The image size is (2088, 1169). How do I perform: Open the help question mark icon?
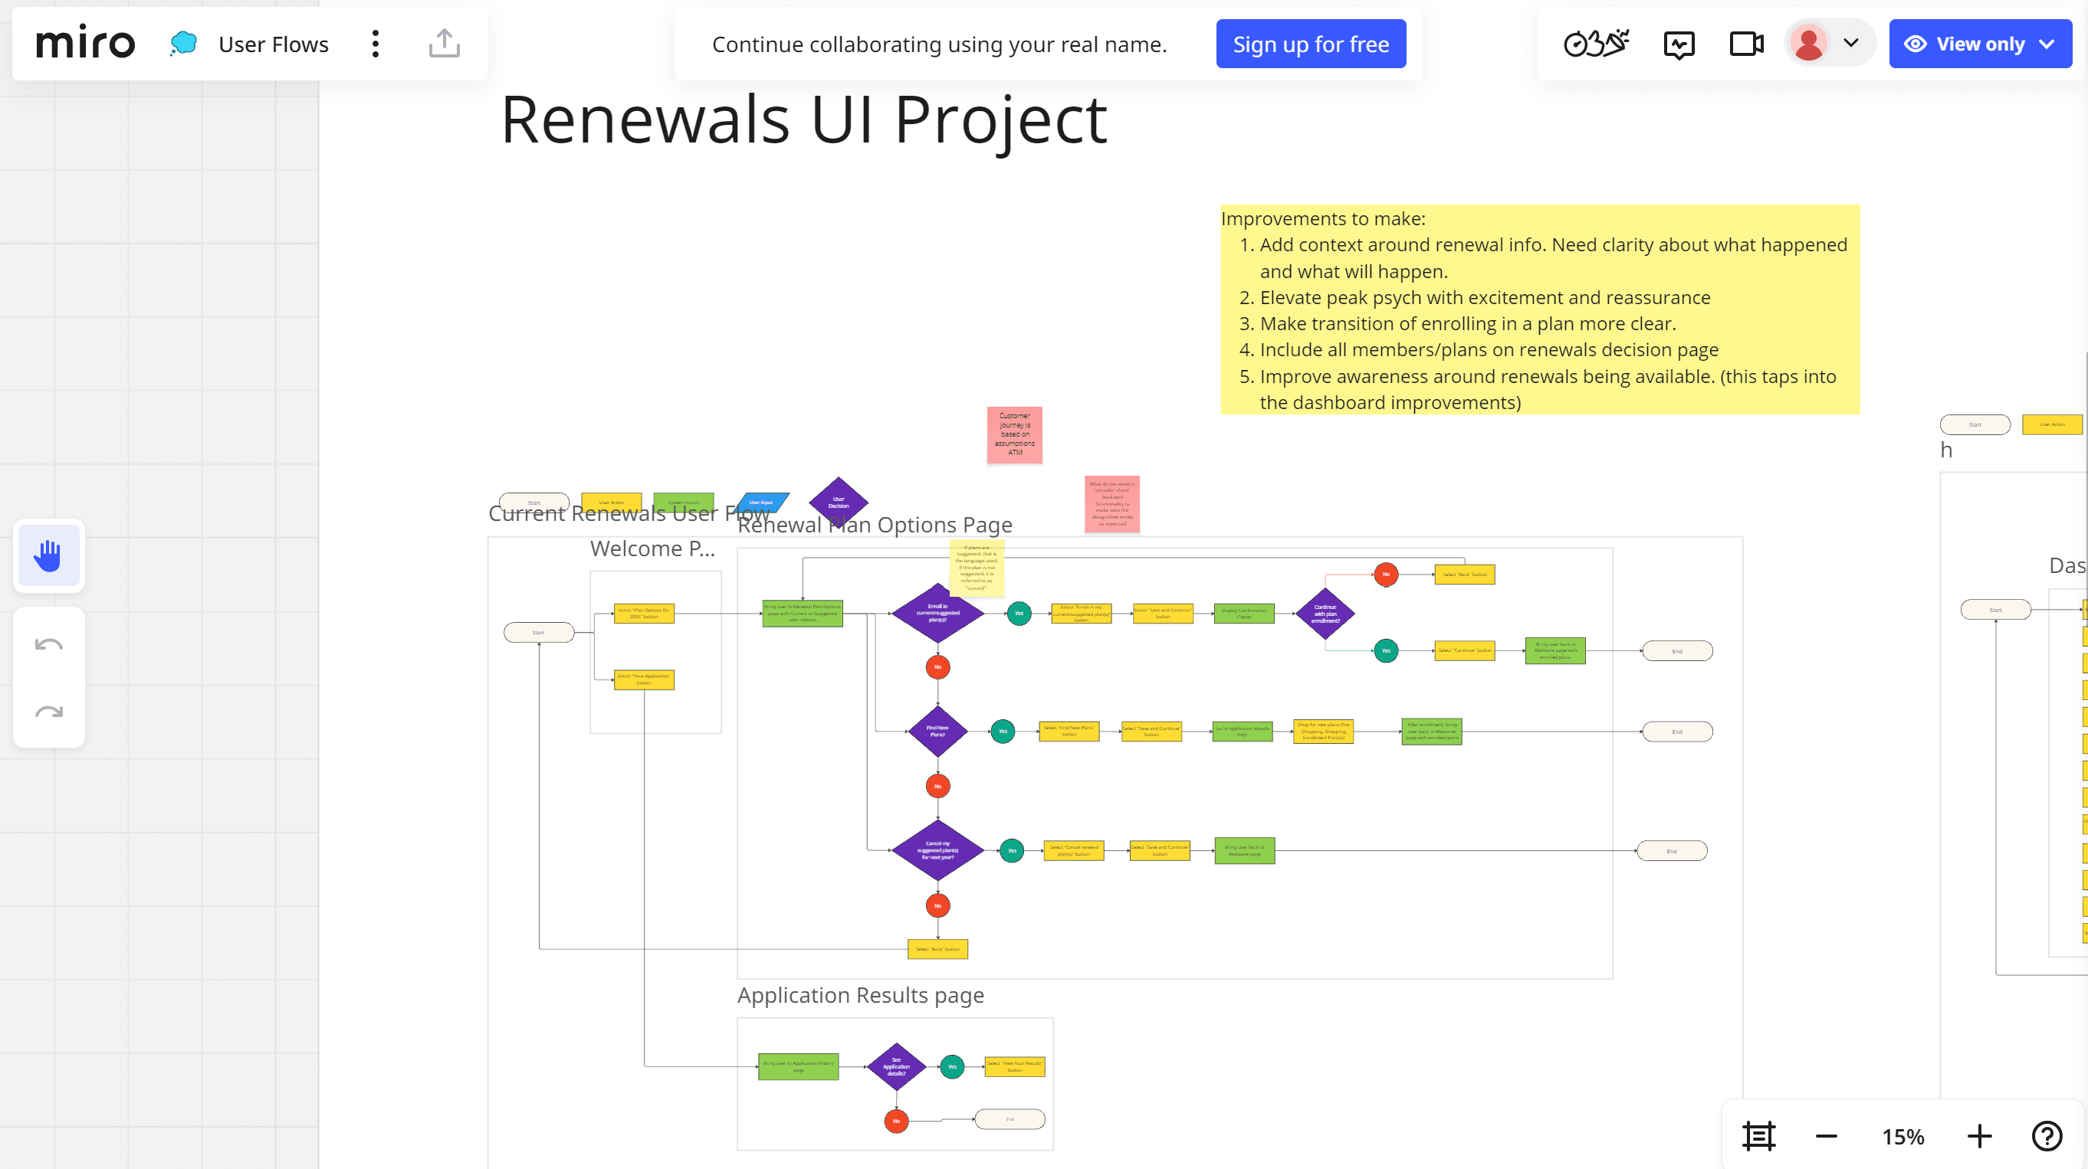[x=2047, y=1136]
